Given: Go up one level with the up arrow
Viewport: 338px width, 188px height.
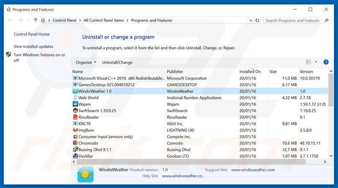Looking at the screenshot, I should pyautogui.click(x=36, y=20).
